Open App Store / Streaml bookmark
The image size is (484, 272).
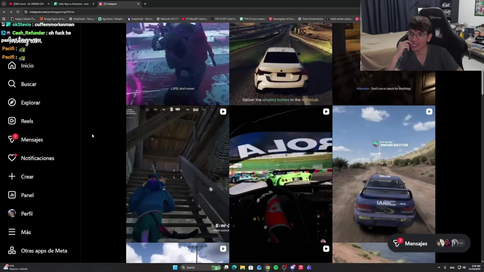111,19
